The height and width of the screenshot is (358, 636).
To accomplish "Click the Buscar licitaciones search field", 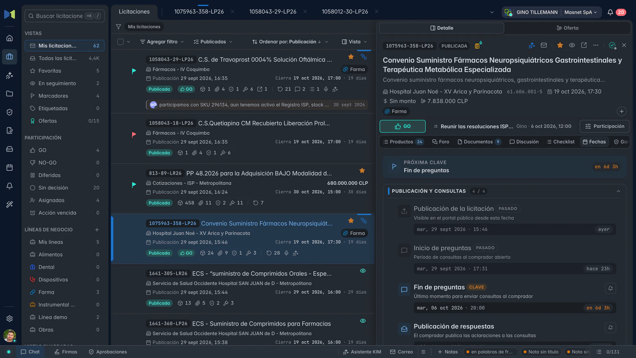I will [64, 16].
